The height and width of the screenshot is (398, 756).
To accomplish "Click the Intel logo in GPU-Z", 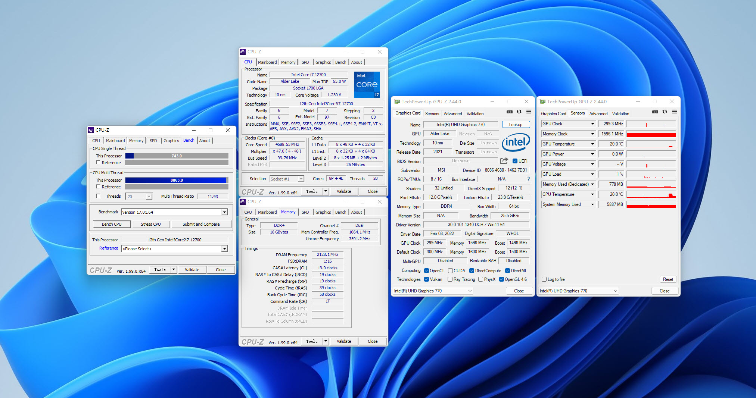I will tap(516, 142).
